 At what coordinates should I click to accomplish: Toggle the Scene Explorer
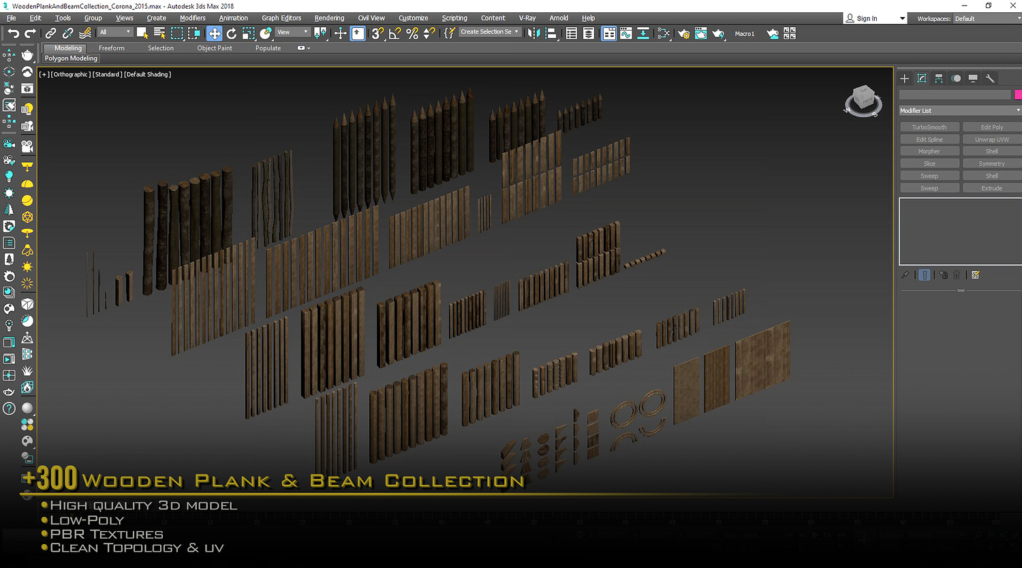coord(572,33)
